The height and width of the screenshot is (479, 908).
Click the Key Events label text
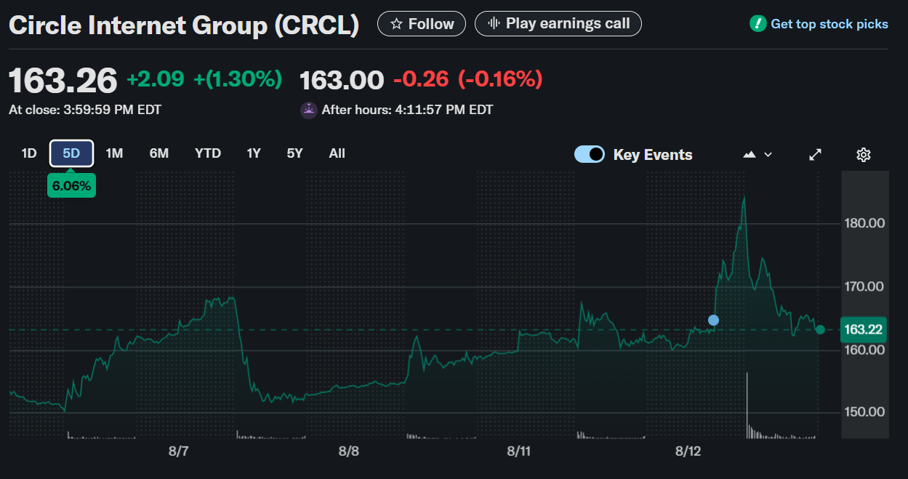click(653, 155)
